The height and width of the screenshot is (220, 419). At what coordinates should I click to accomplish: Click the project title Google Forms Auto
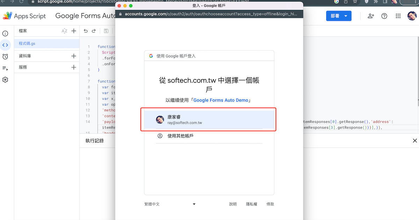pos(86,16)
